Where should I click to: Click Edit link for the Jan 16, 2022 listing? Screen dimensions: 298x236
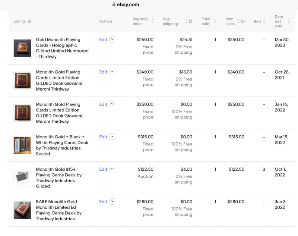coord(103,104)
